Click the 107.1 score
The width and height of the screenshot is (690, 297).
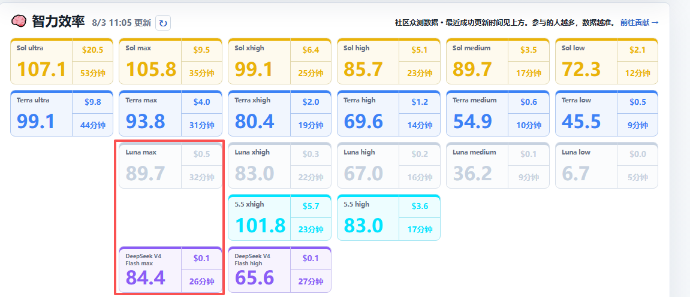click(41, 69)
